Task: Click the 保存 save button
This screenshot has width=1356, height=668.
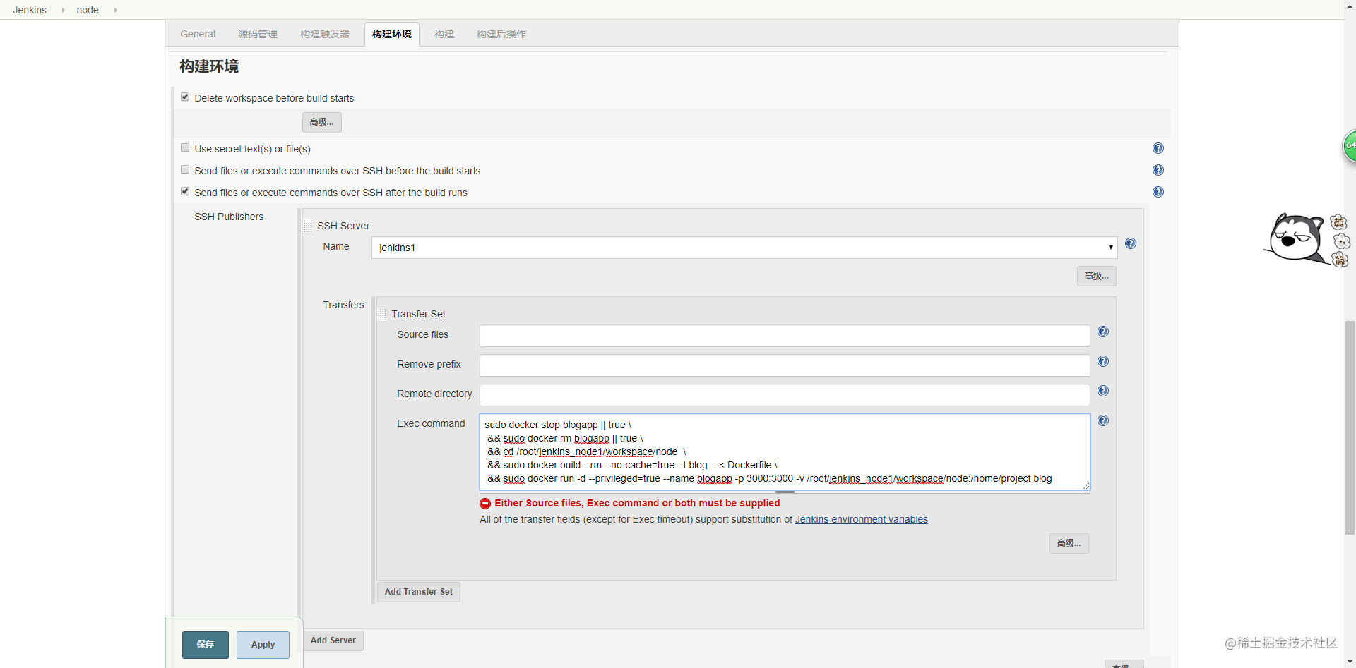Action: coord(206,645)
